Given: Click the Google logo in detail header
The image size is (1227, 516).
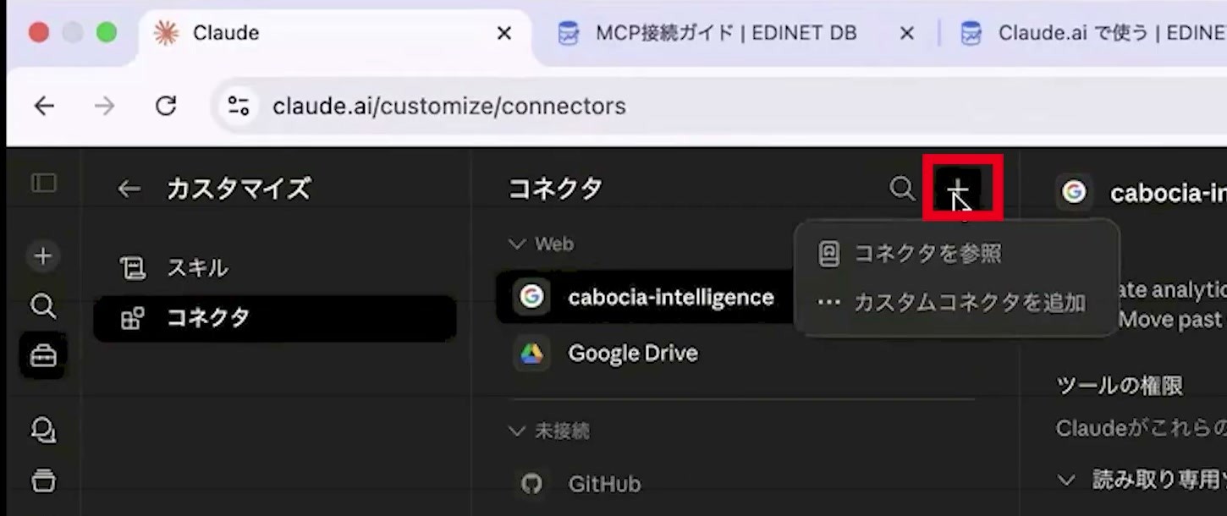Looking at the screenshot, I should [1075, 192].
